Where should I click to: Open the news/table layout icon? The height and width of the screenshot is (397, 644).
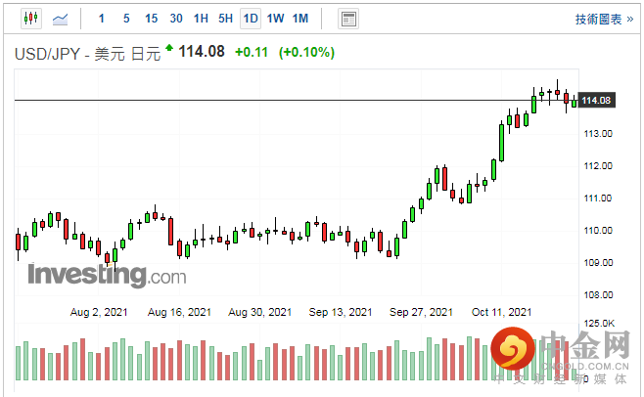(348, 19)
